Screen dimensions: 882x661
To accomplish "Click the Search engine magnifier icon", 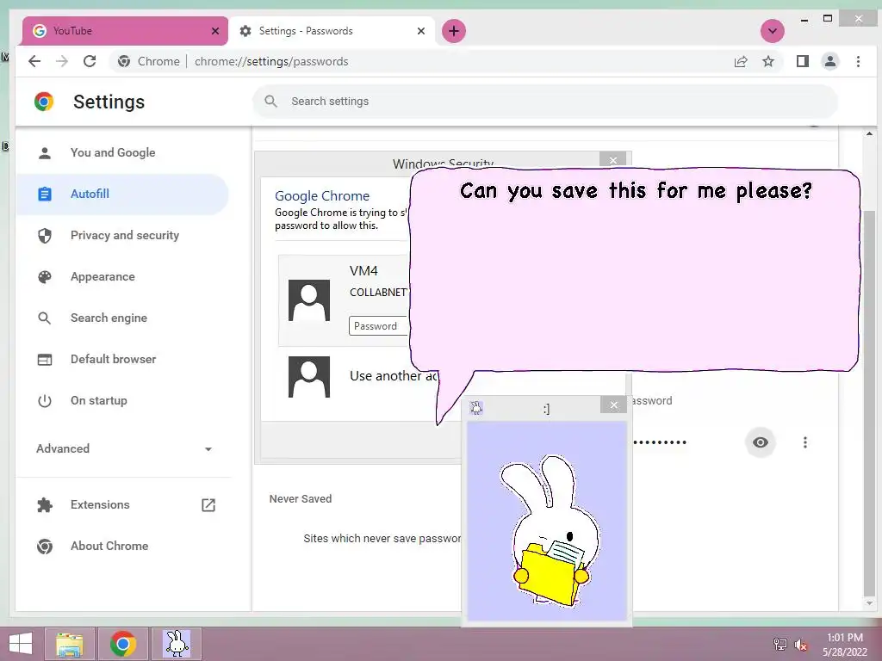I will 45,318.
